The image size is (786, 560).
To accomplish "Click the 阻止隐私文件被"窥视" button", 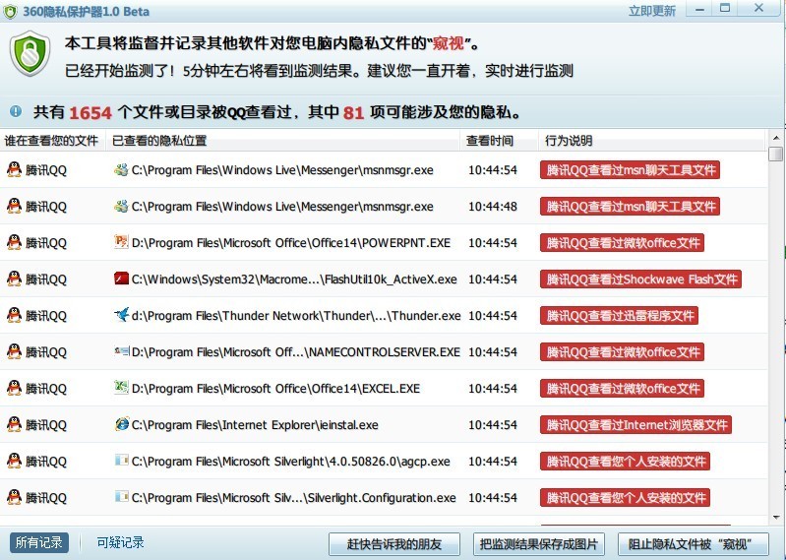I will point(694,544).
